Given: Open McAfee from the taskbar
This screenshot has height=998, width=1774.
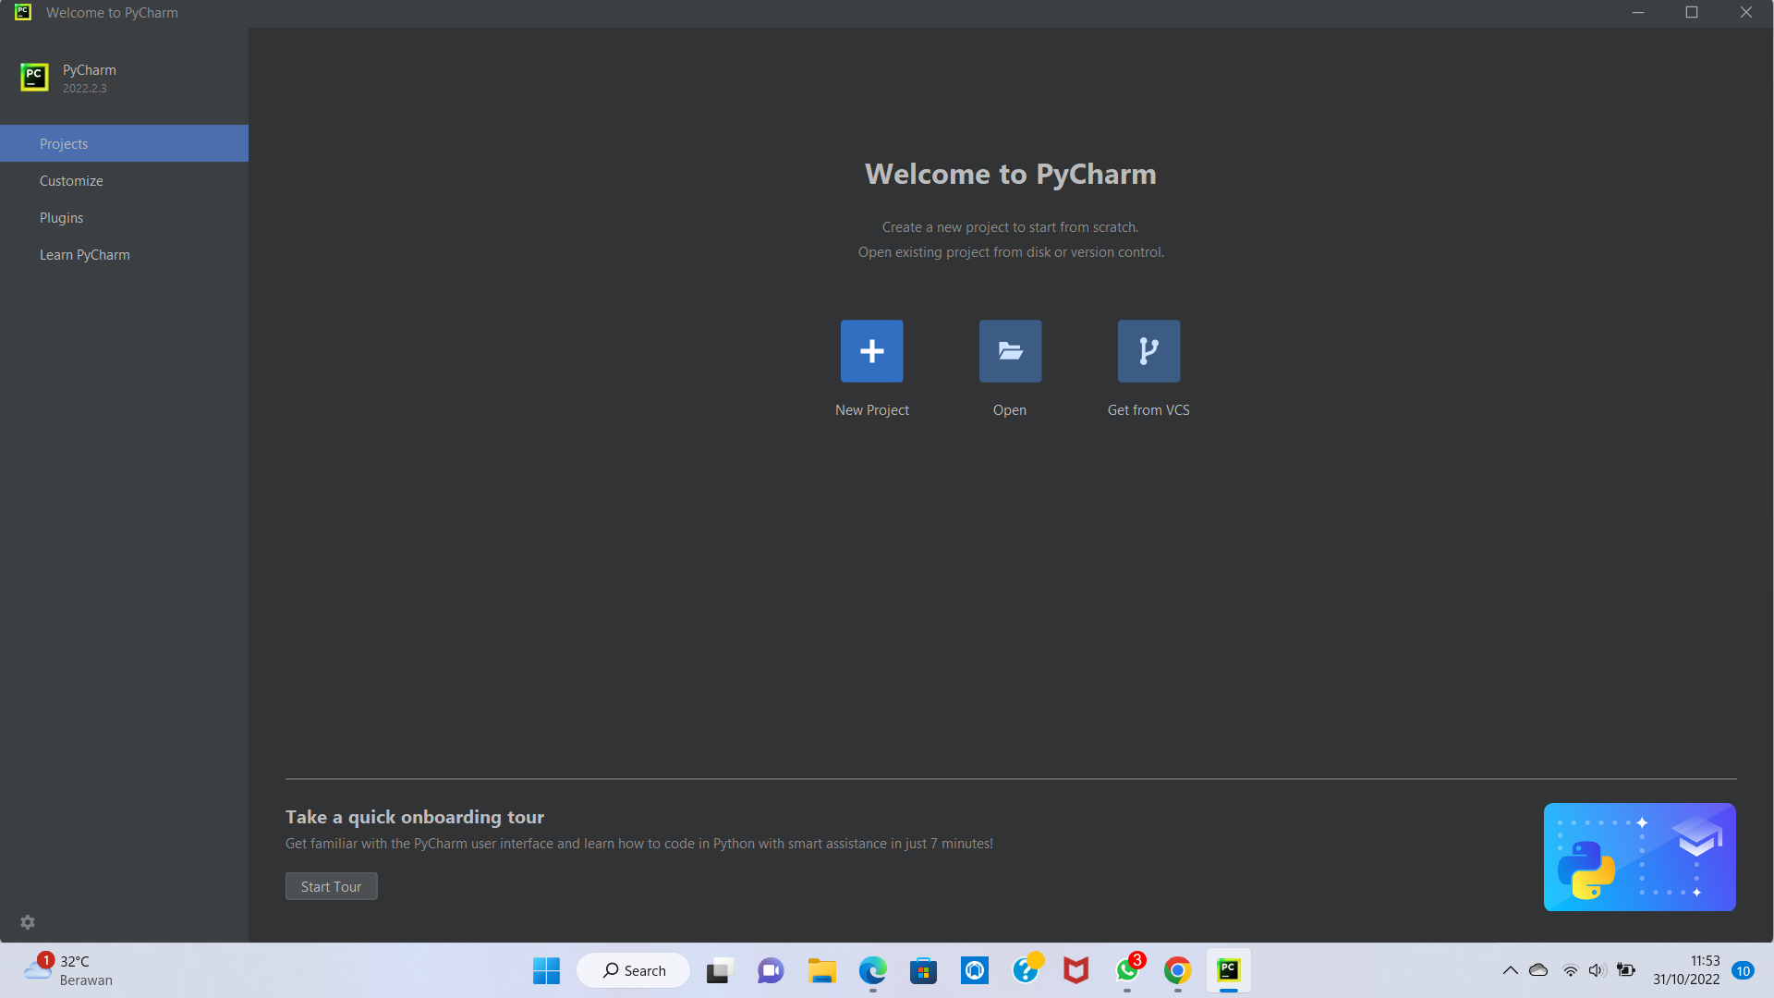Looking at the screenshot, I should (1075, 970).
